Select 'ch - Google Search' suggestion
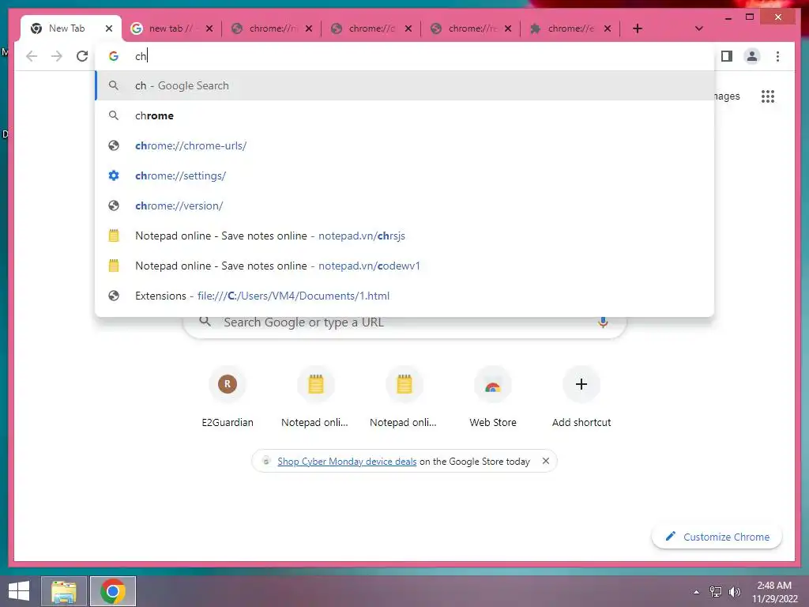 (405, 85)
